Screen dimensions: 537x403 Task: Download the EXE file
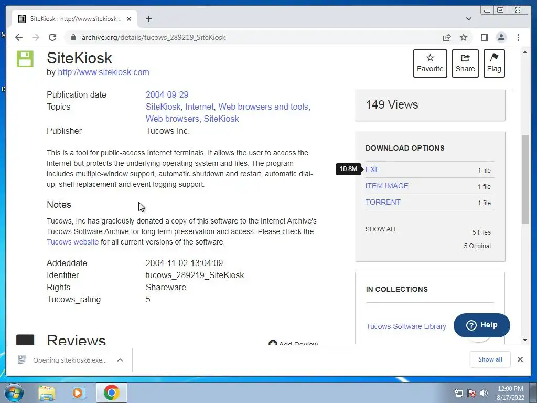pyautogui.click(x=373, y=169)
